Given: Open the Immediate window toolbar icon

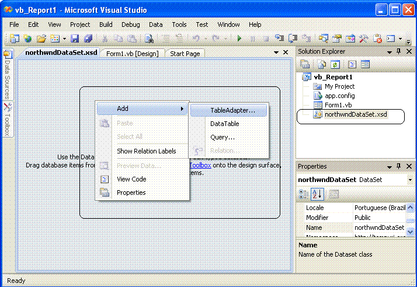Looking at the screenshot, I should (x=391, y=39).
